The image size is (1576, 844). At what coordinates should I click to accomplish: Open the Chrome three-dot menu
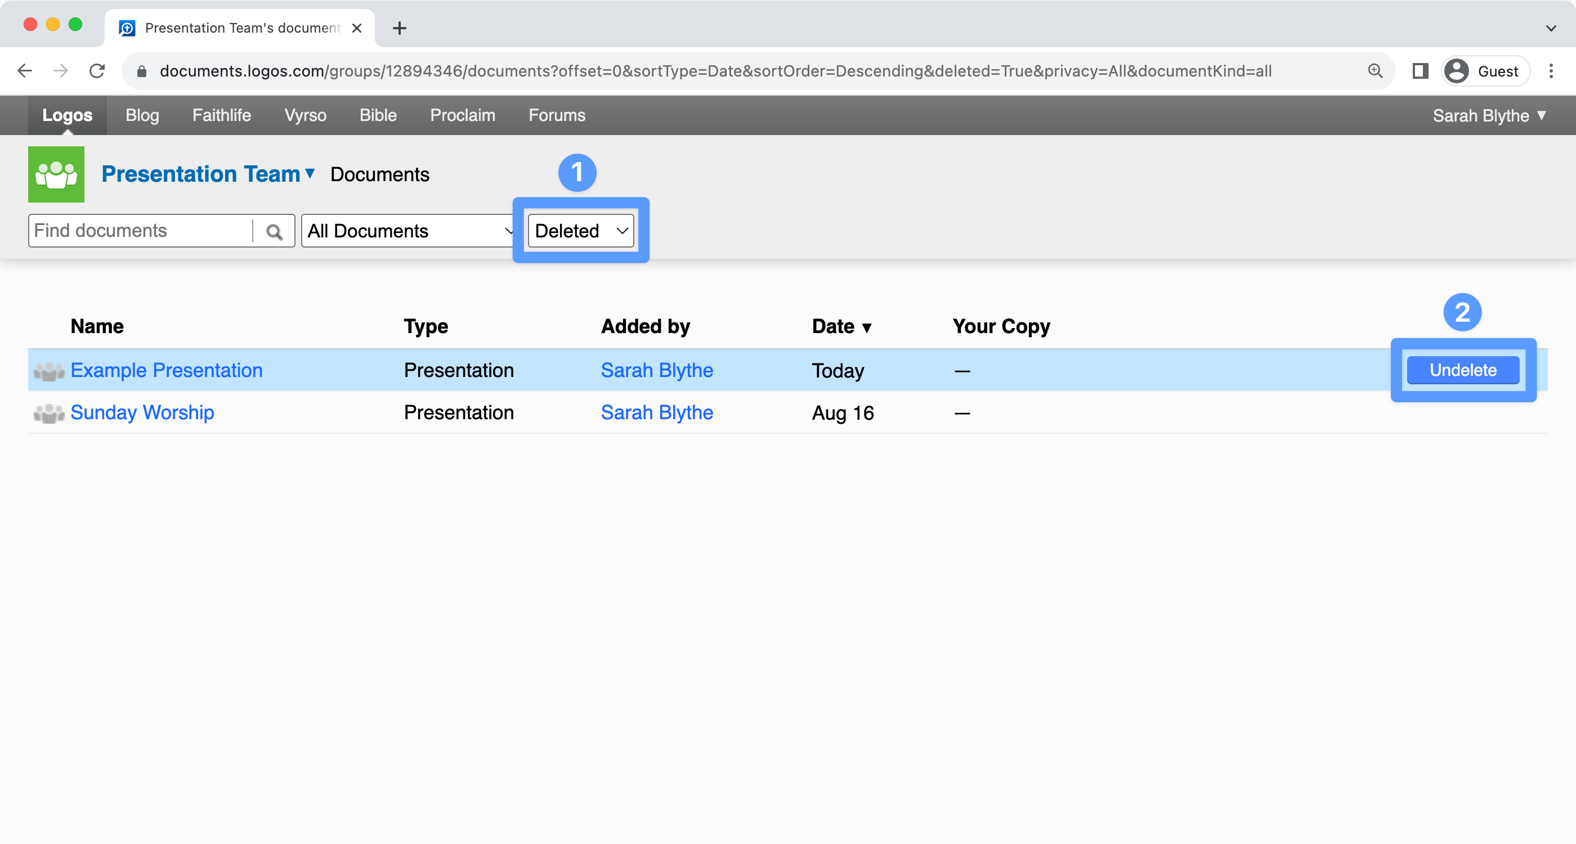click(1551, 71)
